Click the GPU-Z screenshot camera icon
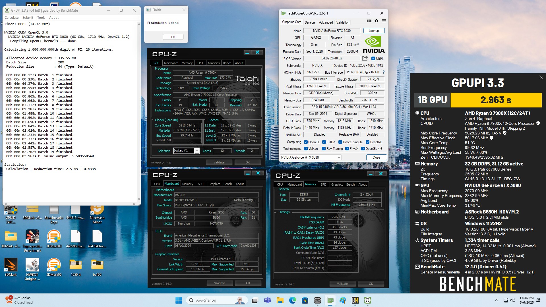The image size is (546, 307). tap(369, 21)
